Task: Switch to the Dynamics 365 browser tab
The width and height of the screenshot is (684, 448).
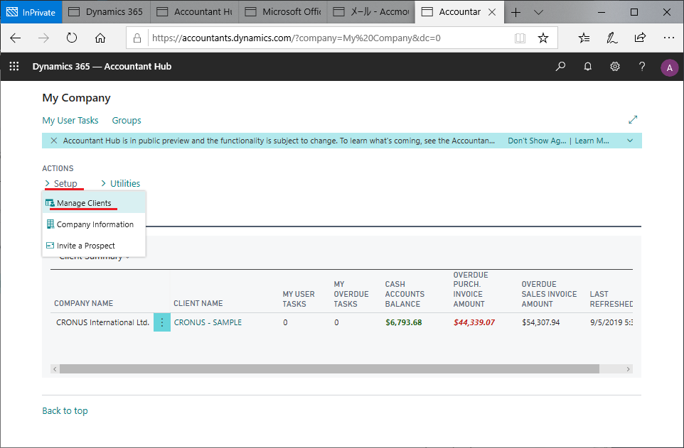Action: tap(107, 12)
